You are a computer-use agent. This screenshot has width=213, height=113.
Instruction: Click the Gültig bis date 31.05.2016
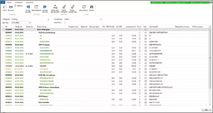click(x=29, y=54)
